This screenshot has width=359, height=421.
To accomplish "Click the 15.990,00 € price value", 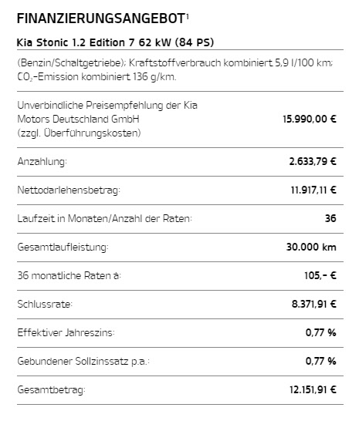I will (310, 119).
